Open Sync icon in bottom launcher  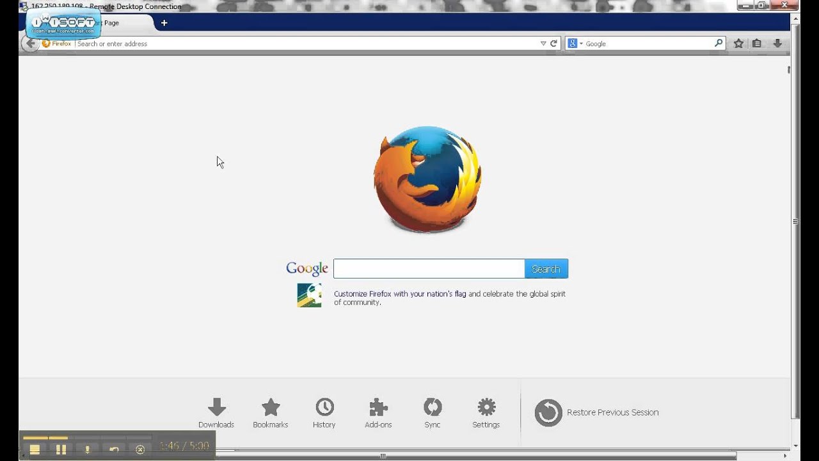(x=433, y=413)
